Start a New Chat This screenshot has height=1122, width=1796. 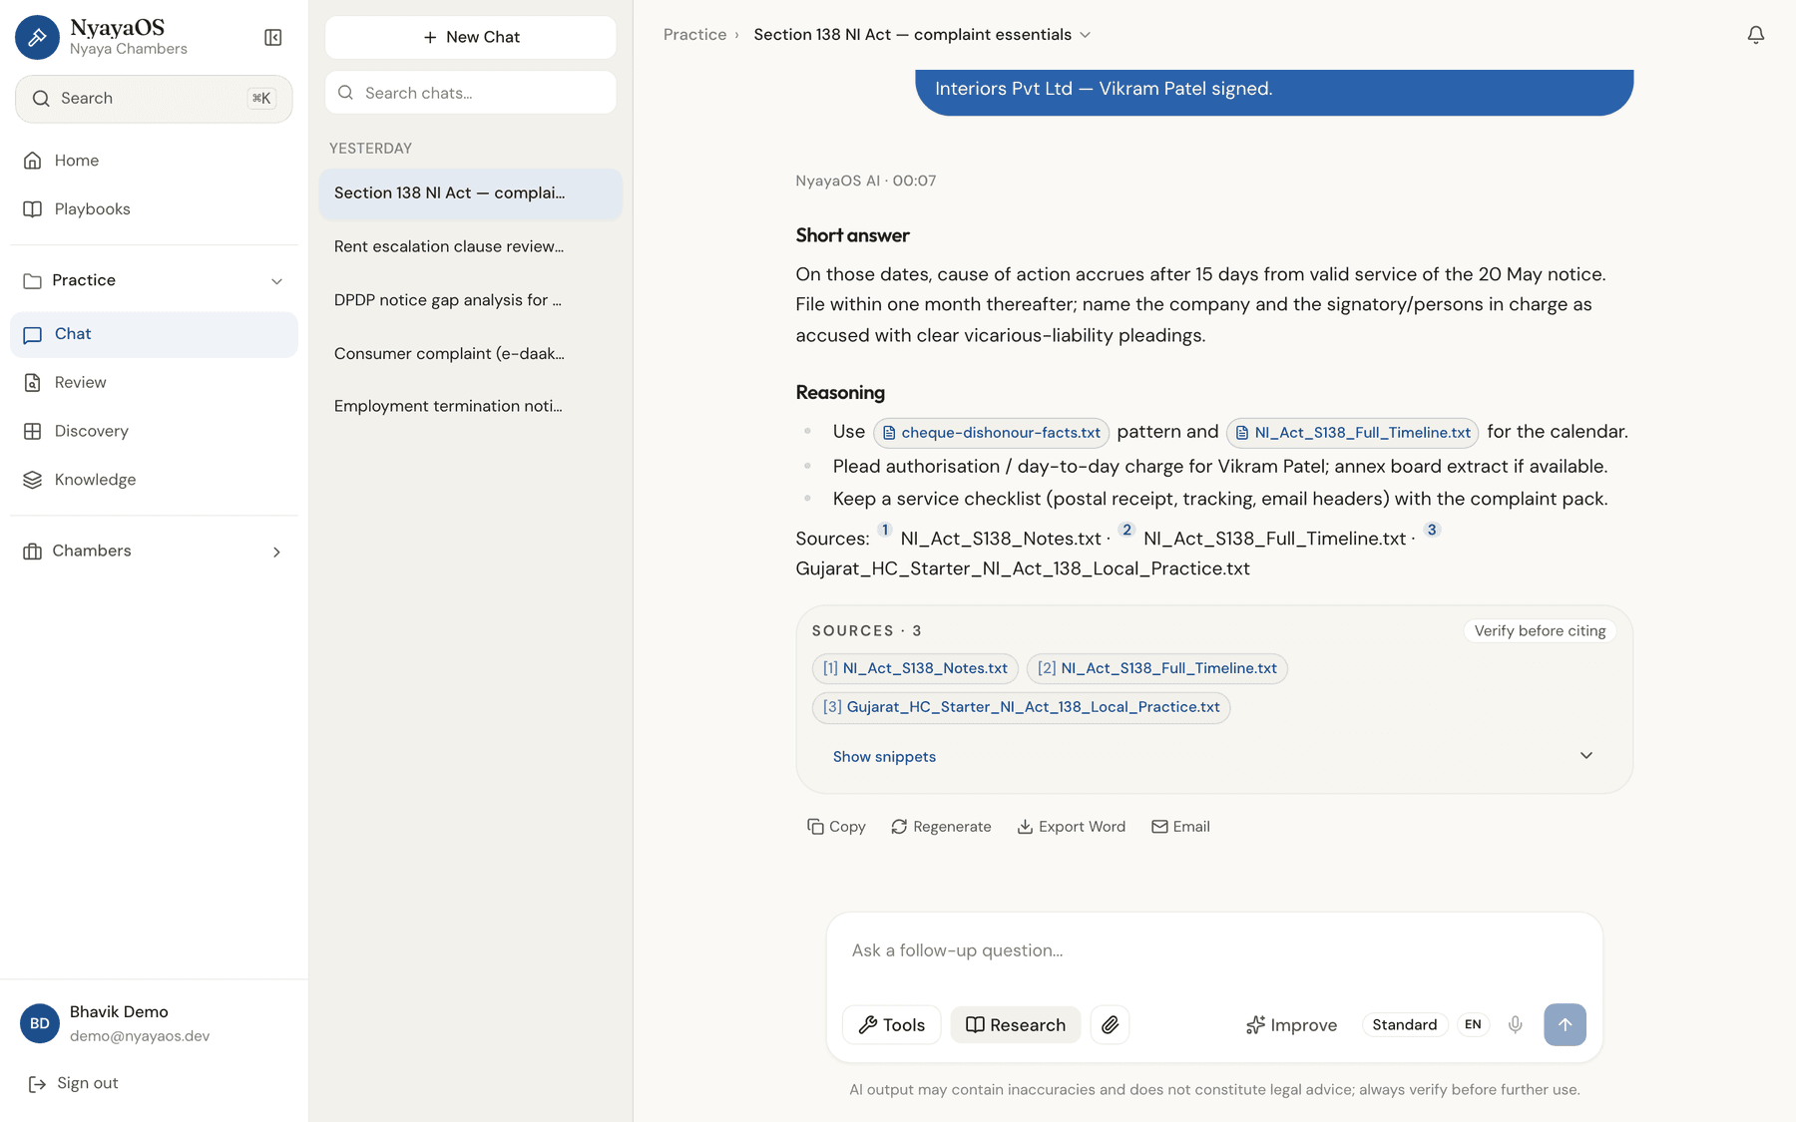pos(471,37)
